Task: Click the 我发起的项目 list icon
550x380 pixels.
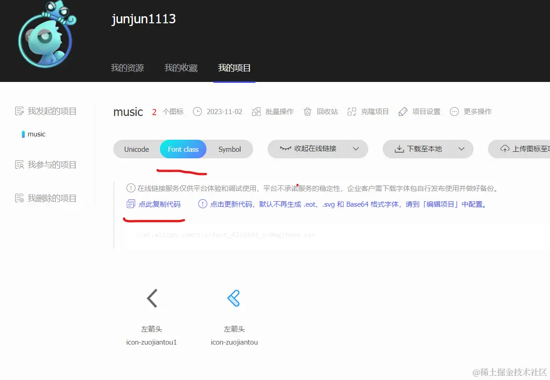Action: click(19, 111)
